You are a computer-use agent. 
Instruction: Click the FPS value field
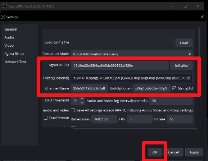[140, 119]
